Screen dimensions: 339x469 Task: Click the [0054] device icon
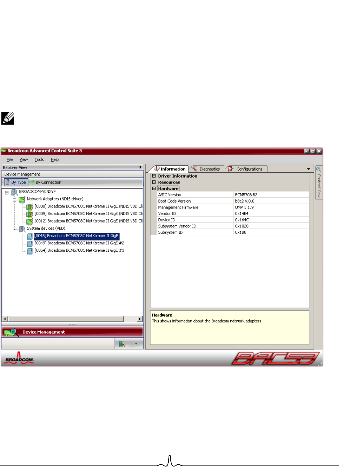coord(30,251)
